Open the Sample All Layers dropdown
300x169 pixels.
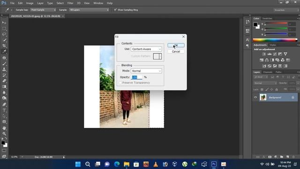pyautogui.click(x=89, y=10)
